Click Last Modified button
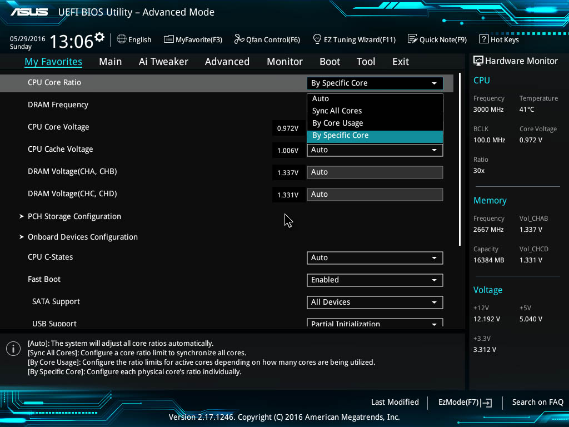This screenshot has height=427, width=569. pos(395,403)
